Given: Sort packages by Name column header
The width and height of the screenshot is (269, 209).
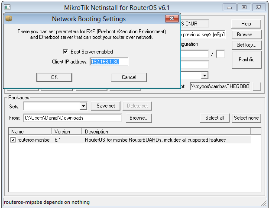Looking at the screenshot, I should point(30,132).
